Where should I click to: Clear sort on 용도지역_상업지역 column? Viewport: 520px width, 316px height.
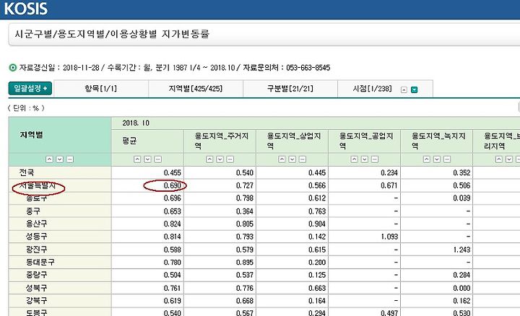(x=303, y=159)
